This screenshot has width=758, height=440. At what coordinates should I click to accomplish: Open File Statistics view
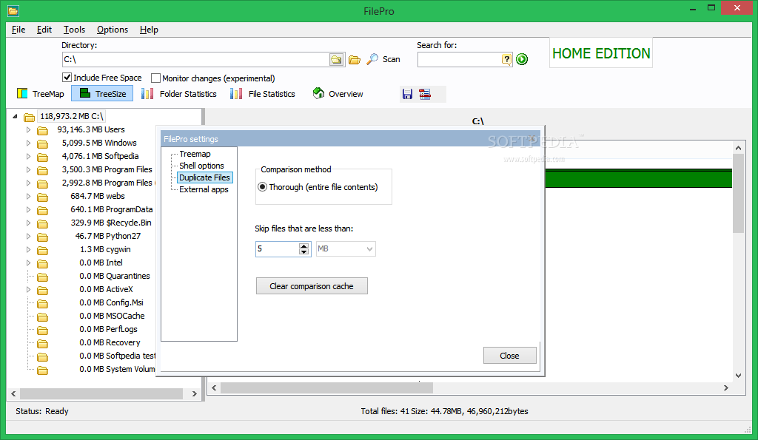[x=263, y=94]
